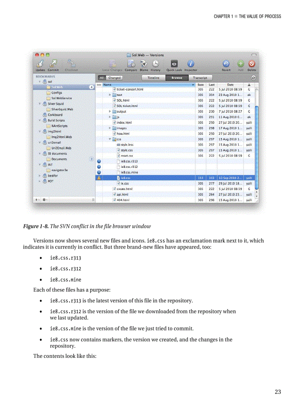This screenshot has width=302, height=416.
Task: Select the Sol.WebService bookmark folder
Action: 61,98
